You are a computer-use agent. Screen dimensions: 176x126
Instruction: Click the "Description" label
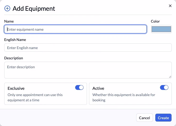pos(14,58)
